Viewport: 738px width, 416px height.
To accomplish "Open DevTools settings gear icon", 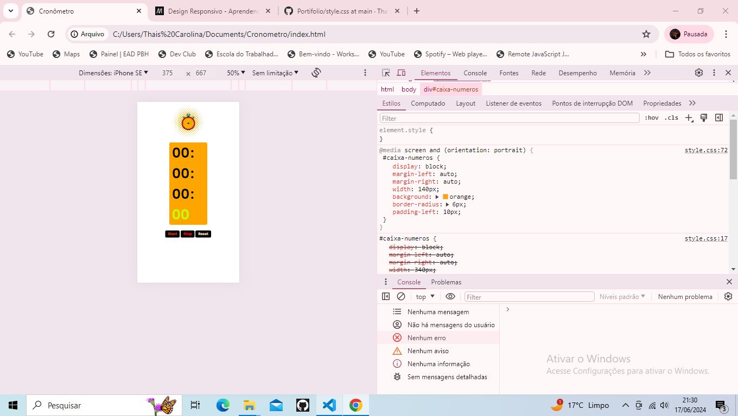I will tap(699, 72).
